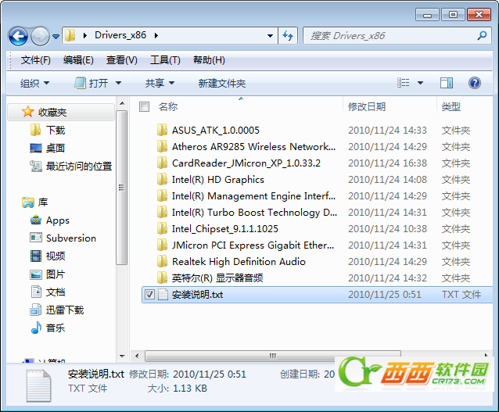
Task: Open the Subversion library
Action: tap(71, 238)
